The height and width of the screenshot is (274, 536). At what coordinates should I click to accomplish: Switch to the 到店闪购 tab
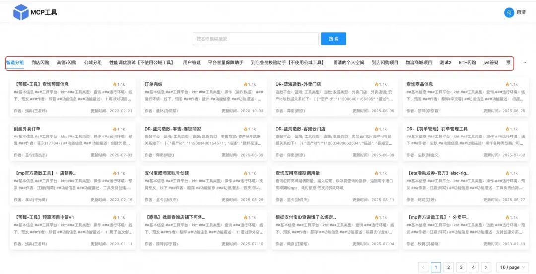point(40,63)
